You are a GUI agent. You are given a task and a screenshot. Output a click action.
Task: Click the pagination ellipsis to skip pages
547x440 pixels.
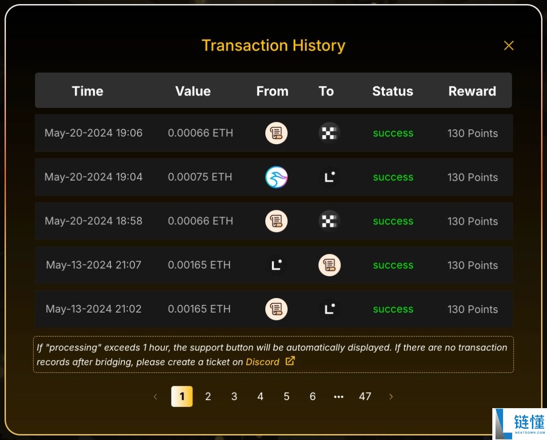pyautogui.click(x=339, y=397)
